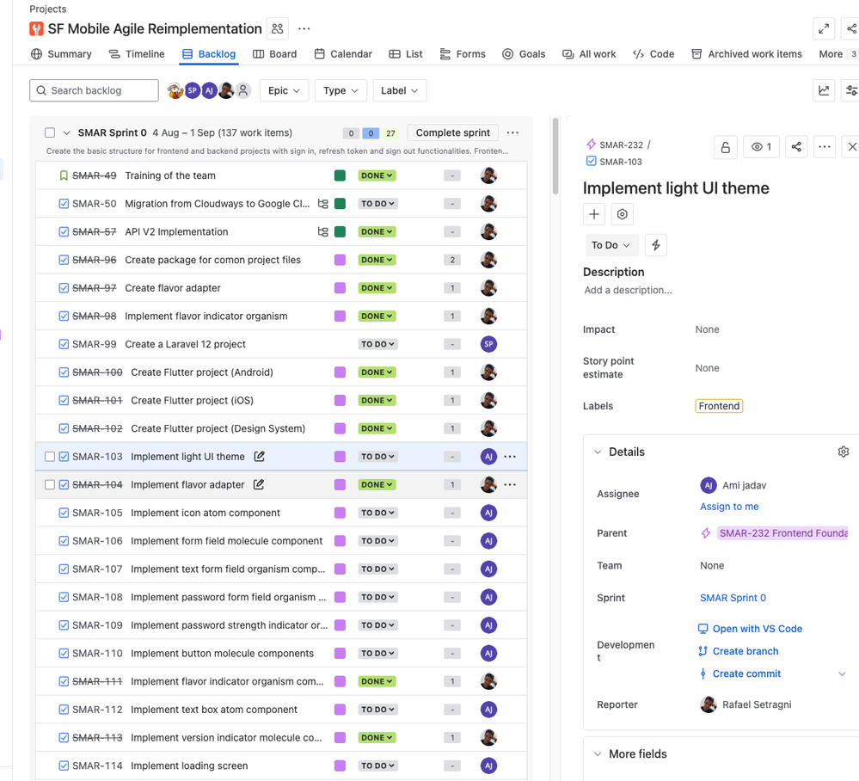Click Add a description field

pos(628,290)
